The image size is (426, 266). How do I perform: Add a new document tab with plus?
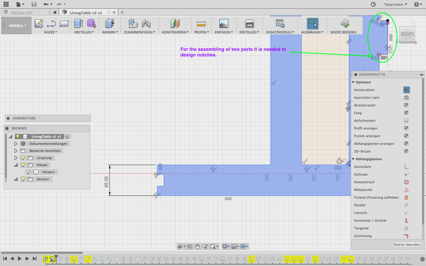pos(122,12)
